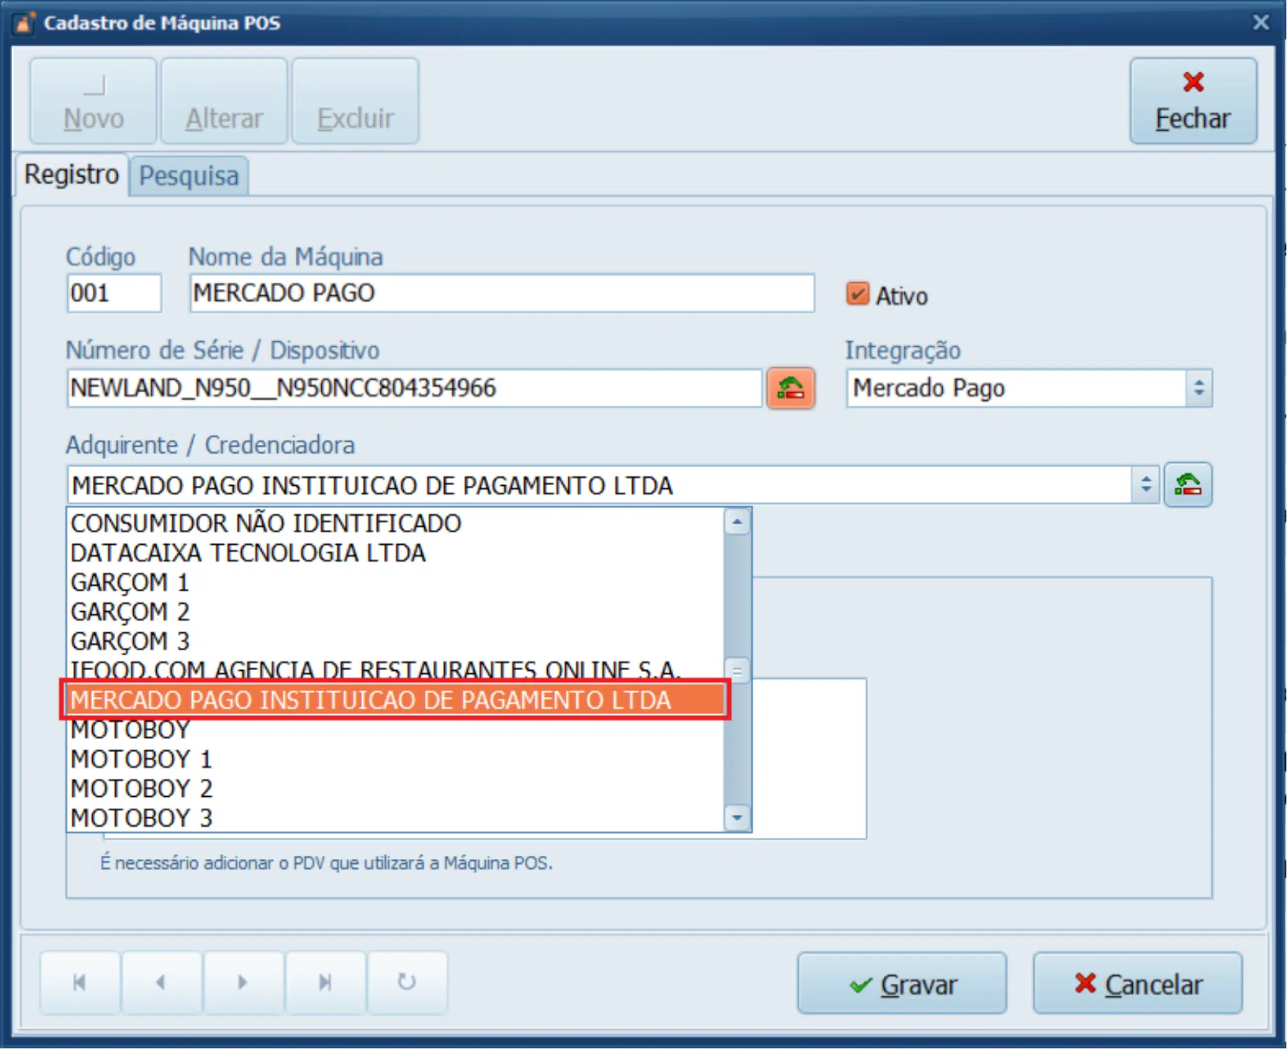Viewport: 1287px width, 1049px height.
Task: Select CONSUMIDOR NÃO IDENTIFICADO in the list
Action: click(x=396, y=524)
